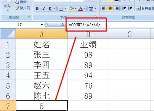Image resolution: width=154 pixels, height=111 pixels.
Task: Click cell B2 with value 98
Action: [x=88, y=54]
